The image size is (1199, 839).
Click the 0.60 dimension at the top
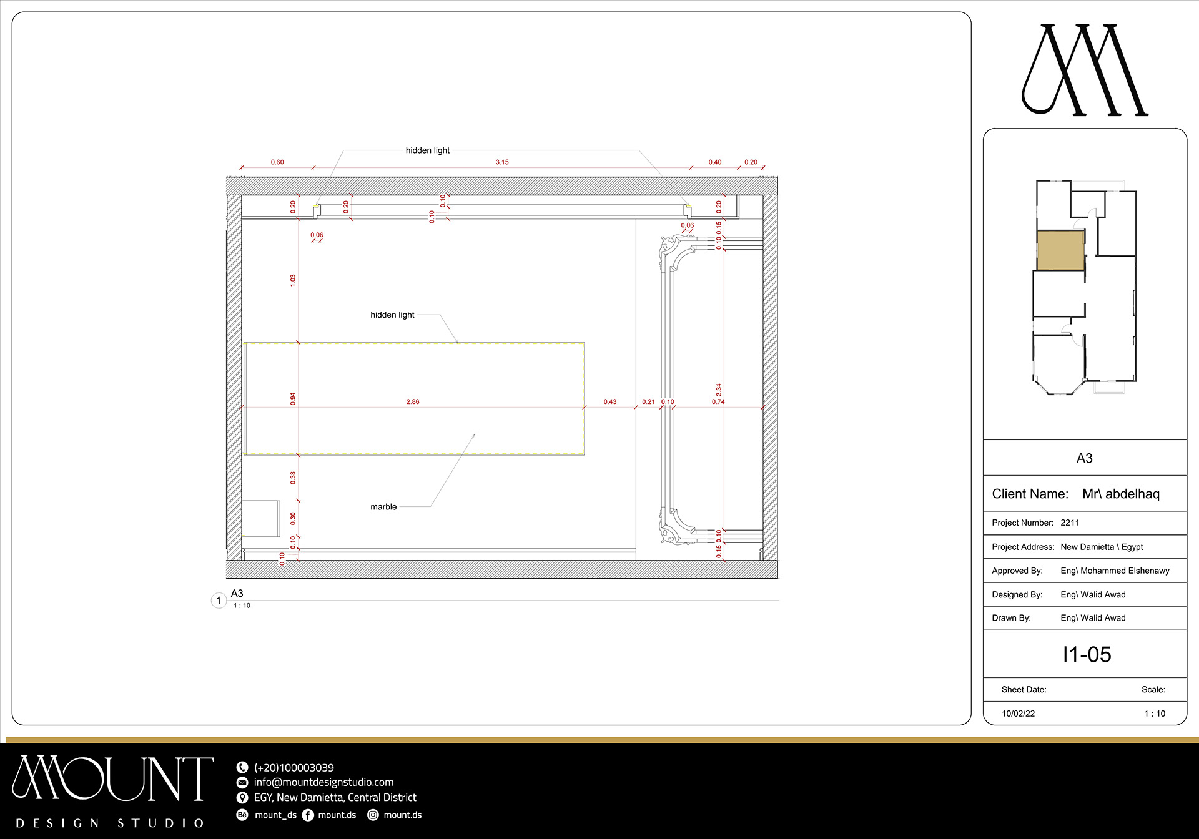[277, 162]
